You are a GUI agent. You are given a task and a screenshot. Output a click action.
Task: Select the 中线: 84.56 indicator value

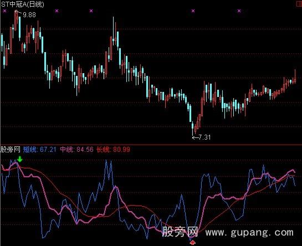point(76,150)
